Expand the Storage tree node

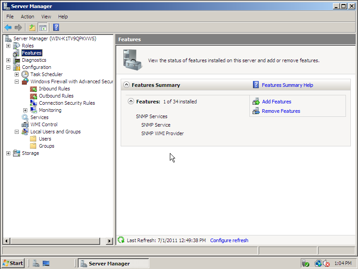pos(8,153)
